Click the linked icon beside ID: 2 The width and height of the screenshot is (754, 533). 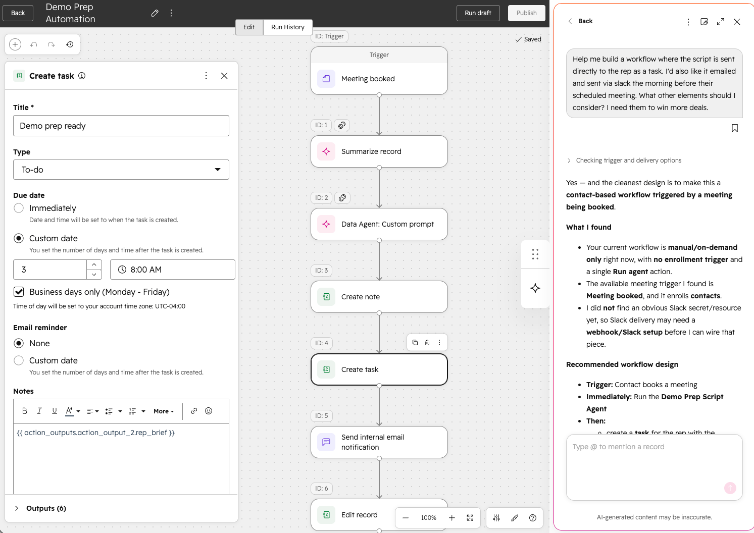pos(342,198)
